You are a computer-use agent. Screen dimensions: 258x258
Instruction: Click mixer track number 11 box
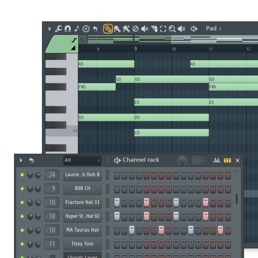tap(52, 244)
